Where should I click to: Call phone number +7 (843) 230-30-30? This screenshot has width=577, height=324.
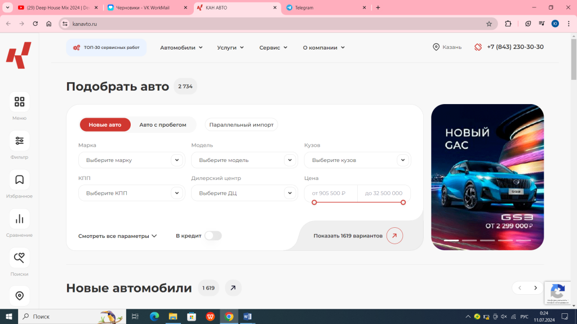click(515, 47)
